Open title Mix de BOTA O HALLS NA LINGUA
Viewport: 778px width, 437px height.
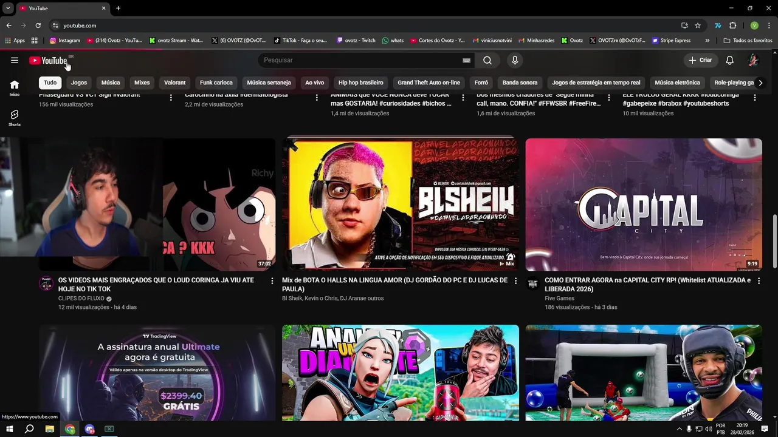[394, 285]
